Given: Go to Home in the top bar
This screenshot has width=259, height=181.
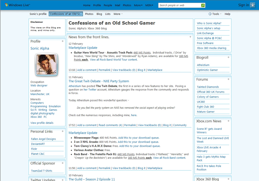Looking at the screenshot, I should point(87,5).
